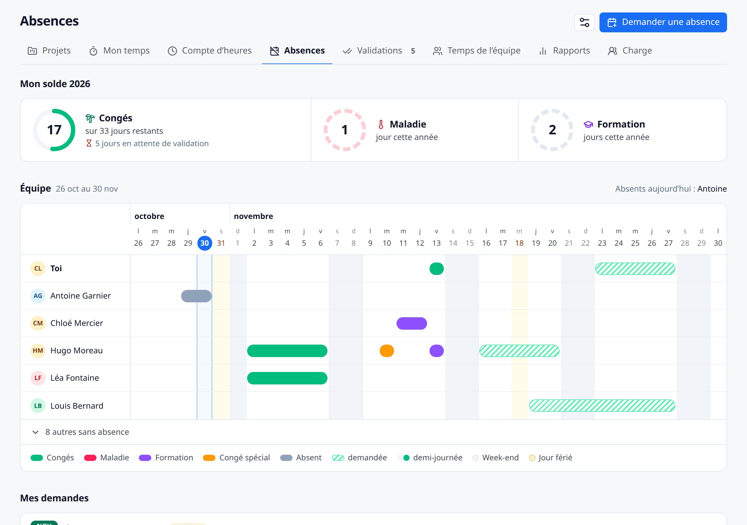Click the CL avatar for Toi
Viewport: 747px width, 525px height.
tap(38, 268)
